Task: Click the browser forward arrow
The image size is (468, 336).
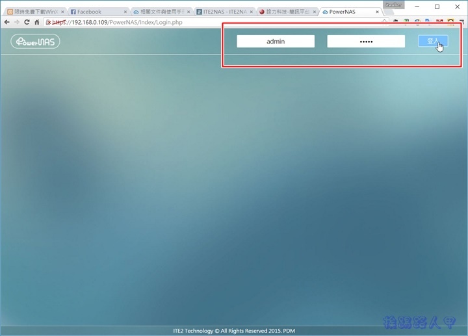Action: click(17, 22)
